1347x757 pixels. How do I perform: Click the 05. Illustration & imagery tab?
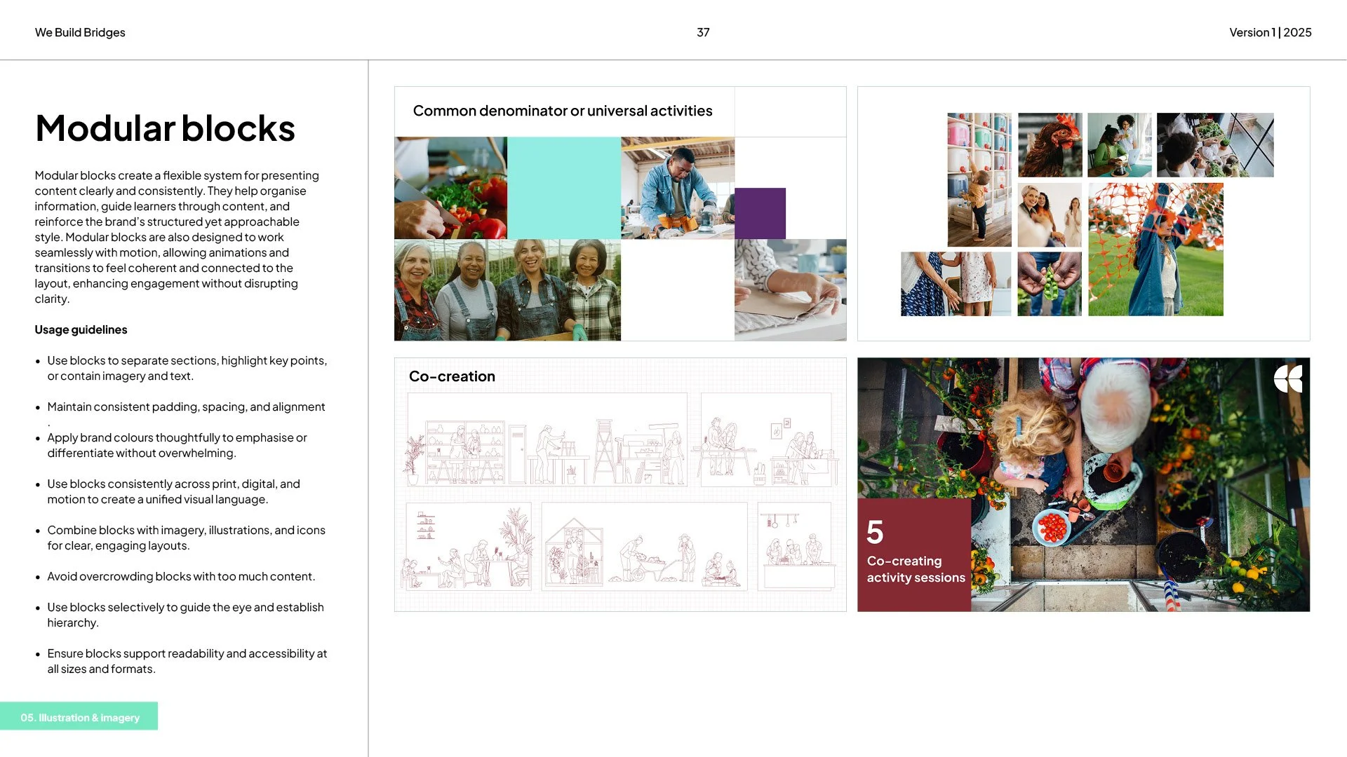[x=79, y=716]
